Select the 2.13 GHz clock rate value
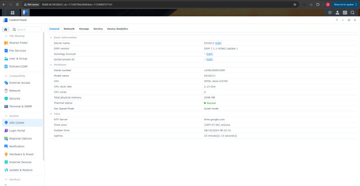The image size is (360, 186). [x=210, y=86]
